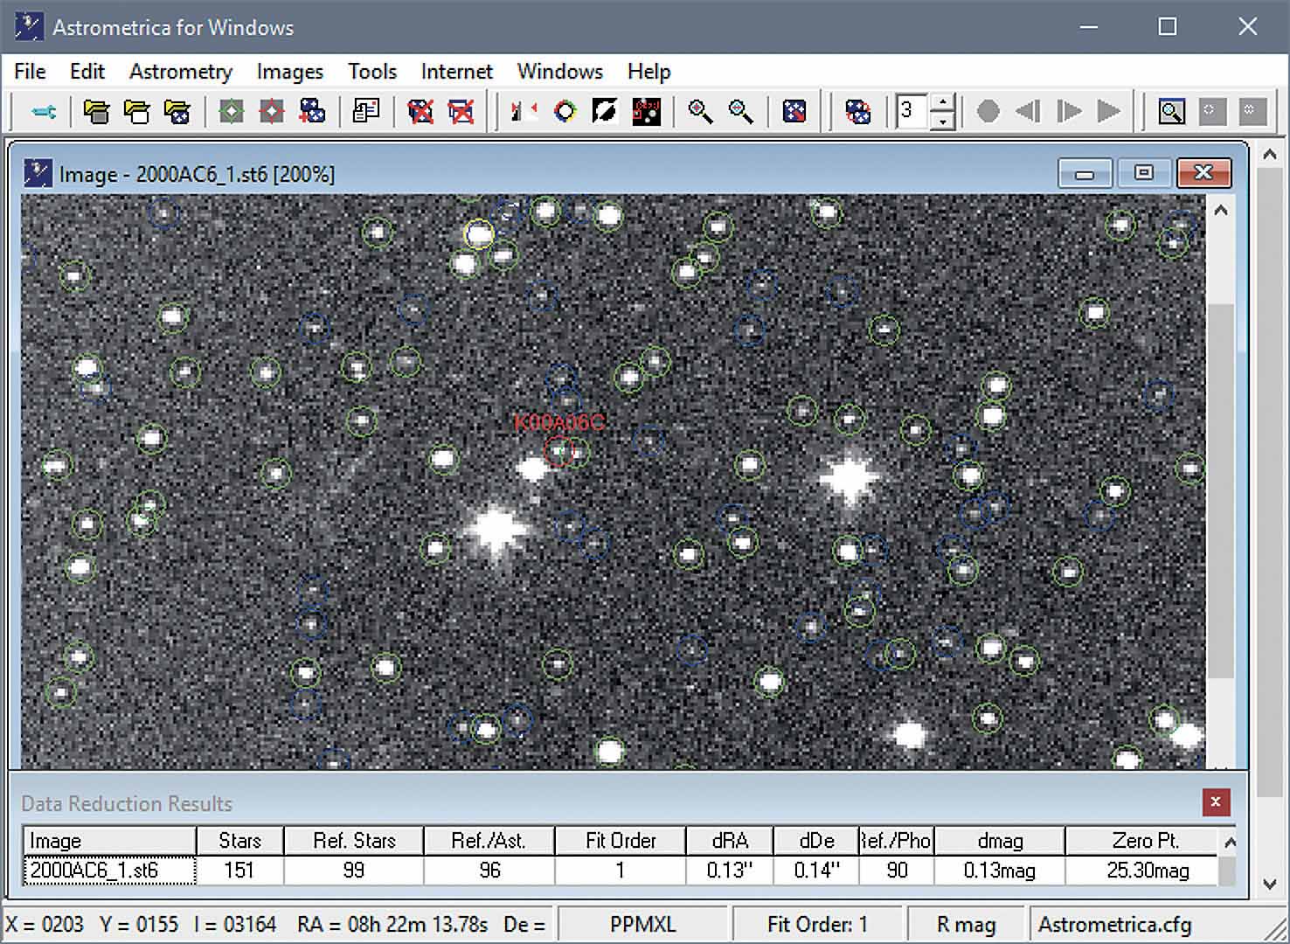Run Data Reduction with the green crosshair icon
Screen dimensions: 1290x944
[231, 111]
